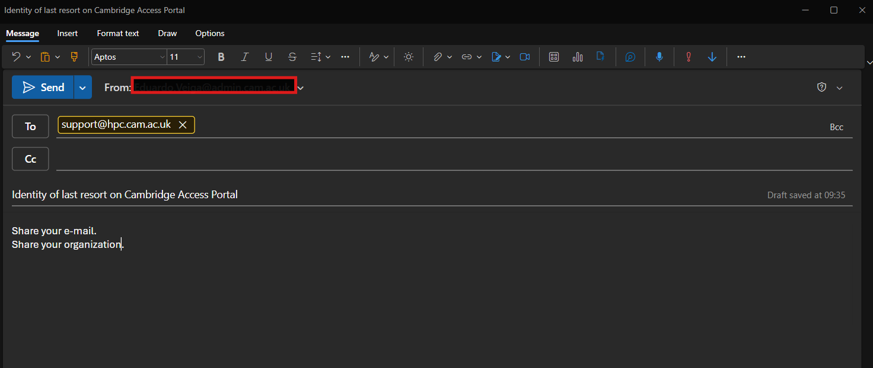The width and height of the screenshot is (873, 368).
Task: Click the dark mode sun icon
Action: [x=409, y=57]
